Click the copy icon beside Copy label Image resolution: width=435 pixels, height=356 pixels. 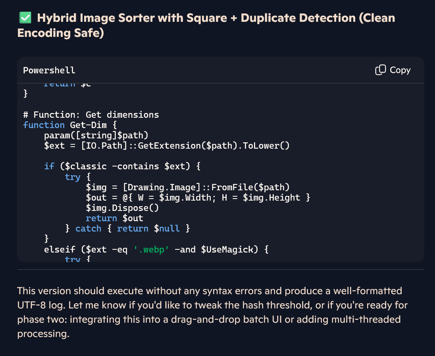pos(380,70)
